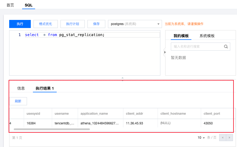
Task: Refresh results with 刷新 button
Action: click(x=18, y=101)
